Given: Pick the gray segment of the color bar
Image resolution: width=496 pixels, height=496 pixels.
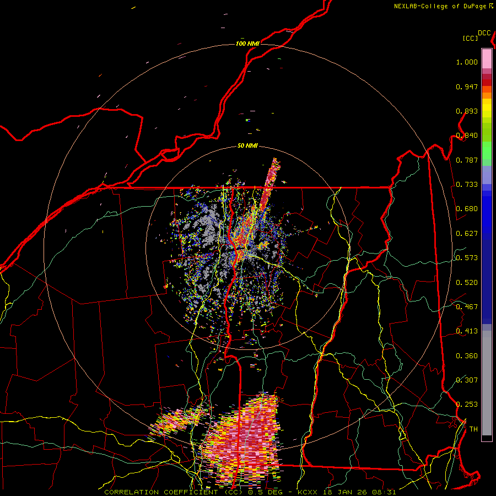Looking at the screenshot, I should pyautogui.click(x=487, y=383).
